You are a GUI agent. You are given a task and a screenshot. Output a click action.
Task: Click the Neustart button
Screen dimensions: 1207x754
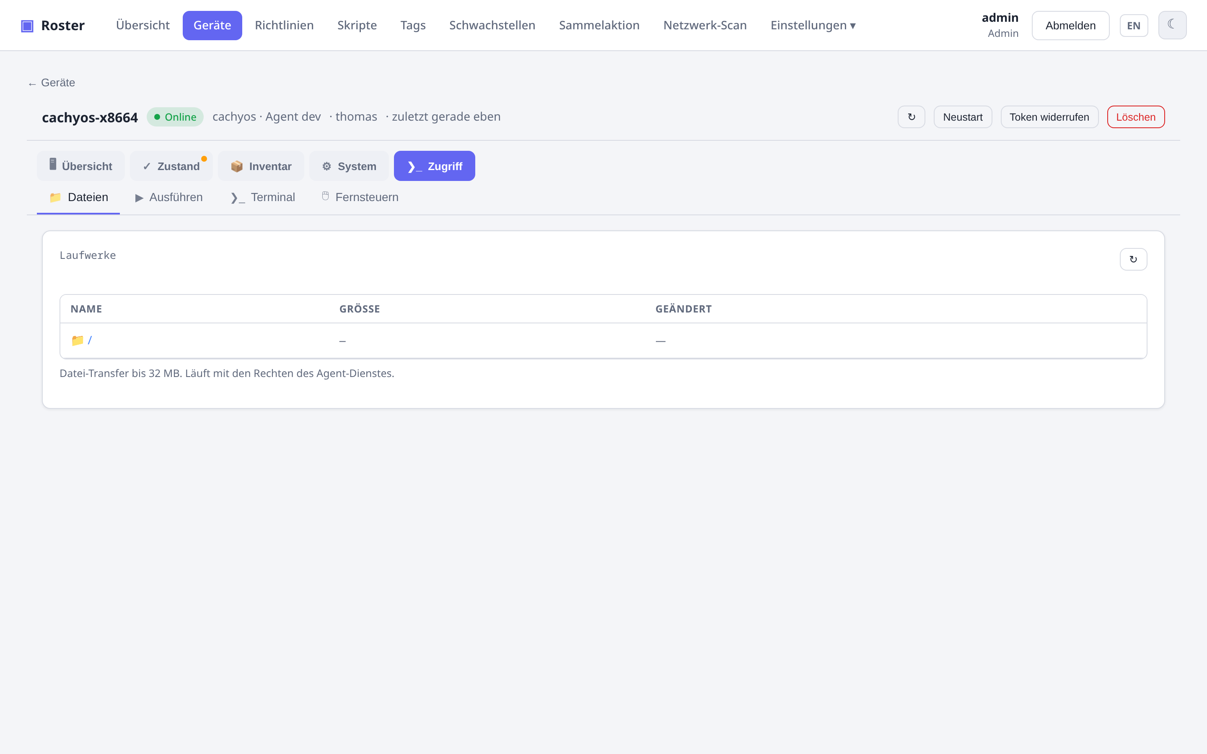(963, 117)
